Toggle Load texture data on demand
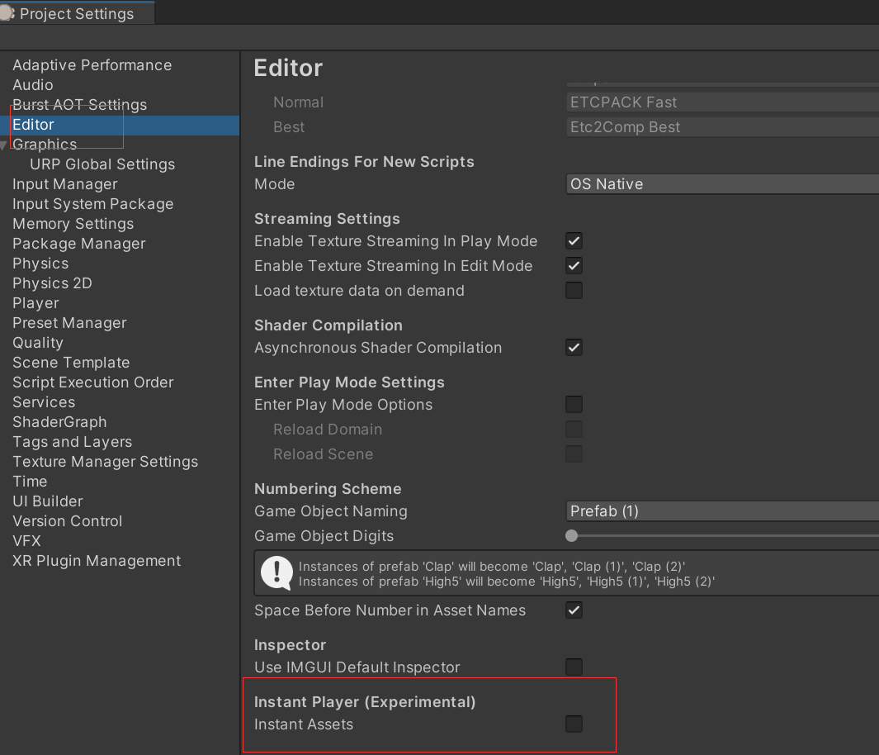The height and width of the screenshot is (755, 879). [574, 291]
